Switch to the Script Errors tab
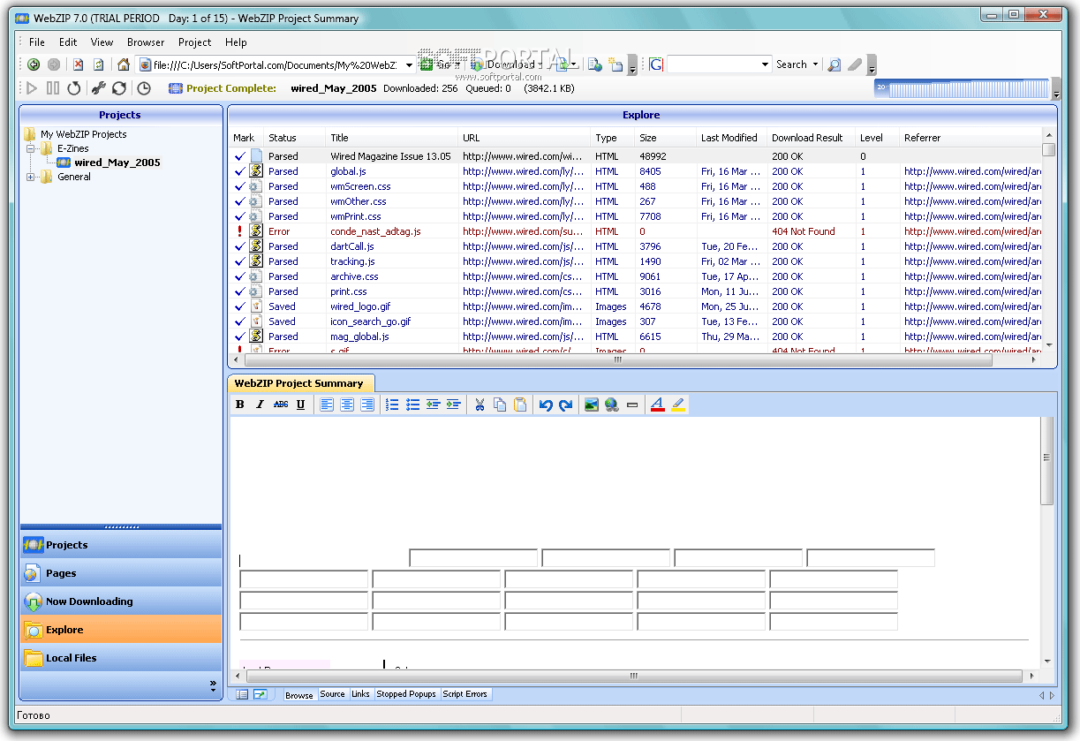Screen dimensions: 1080x741 click(465, 694)
